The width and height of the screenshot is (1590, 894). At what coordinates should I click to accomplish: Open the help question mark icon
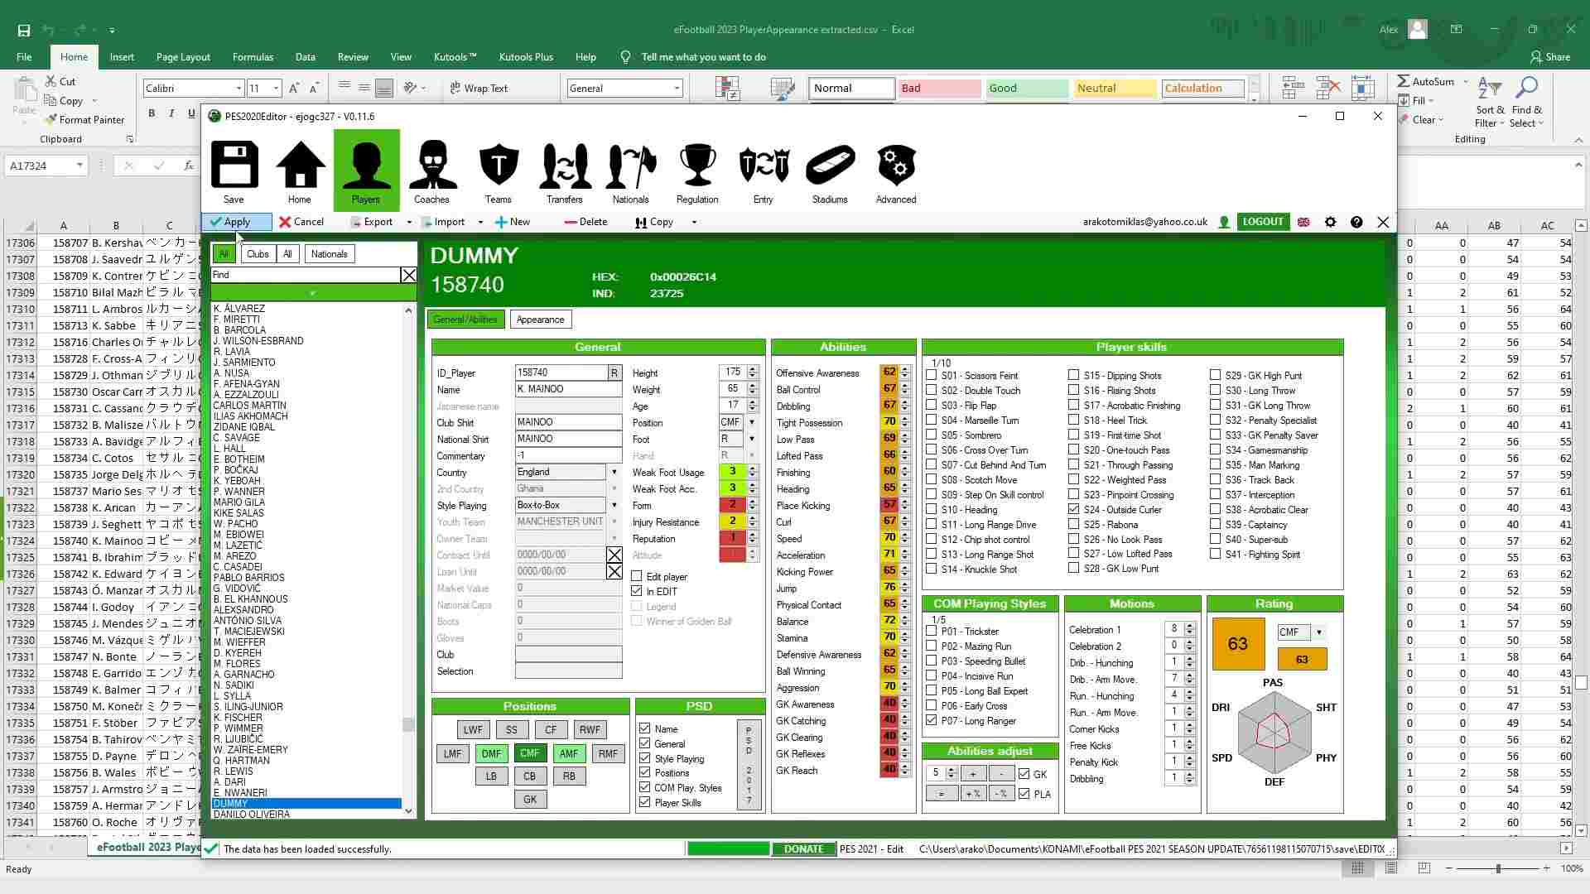(1356, 222)
